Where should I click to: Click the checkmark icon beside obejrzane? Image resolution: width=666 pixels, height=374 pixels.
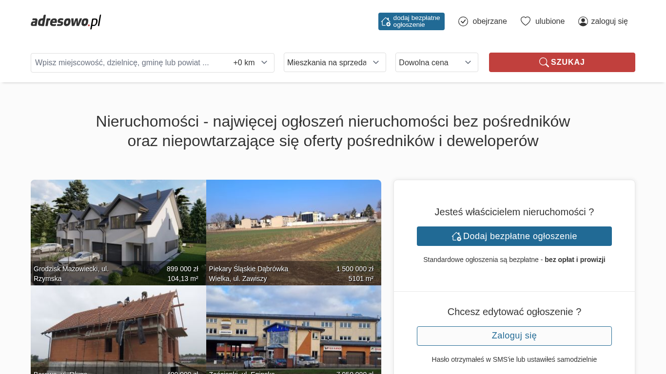click(463, 21)
